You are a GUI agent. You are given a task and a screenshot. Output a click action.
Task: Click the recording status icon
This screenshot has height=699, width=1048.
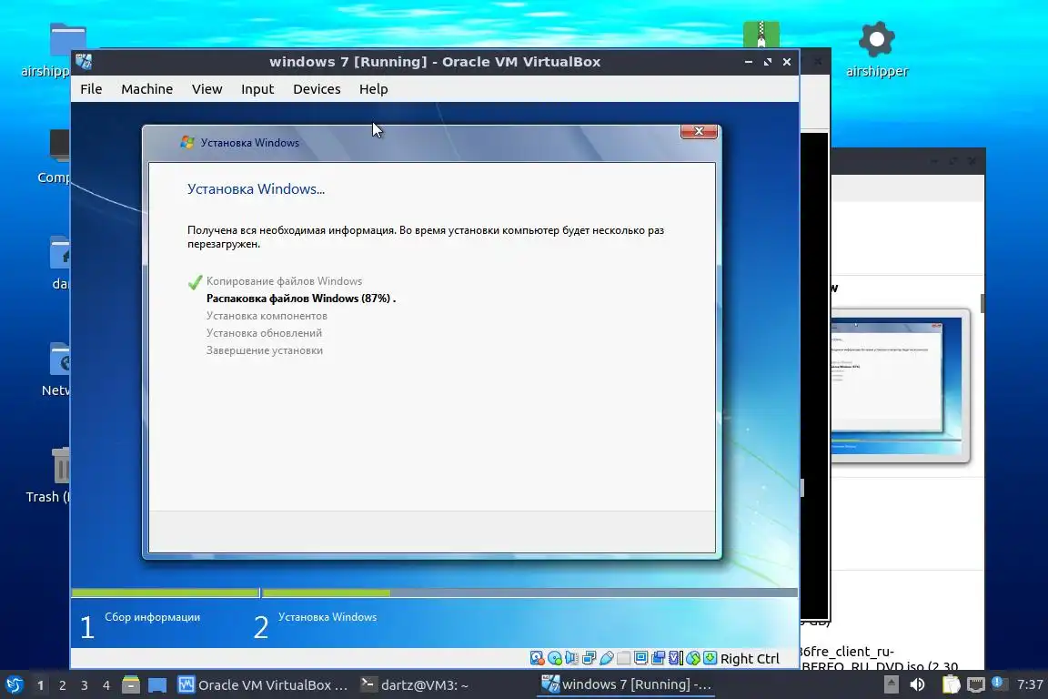point(658,658)
